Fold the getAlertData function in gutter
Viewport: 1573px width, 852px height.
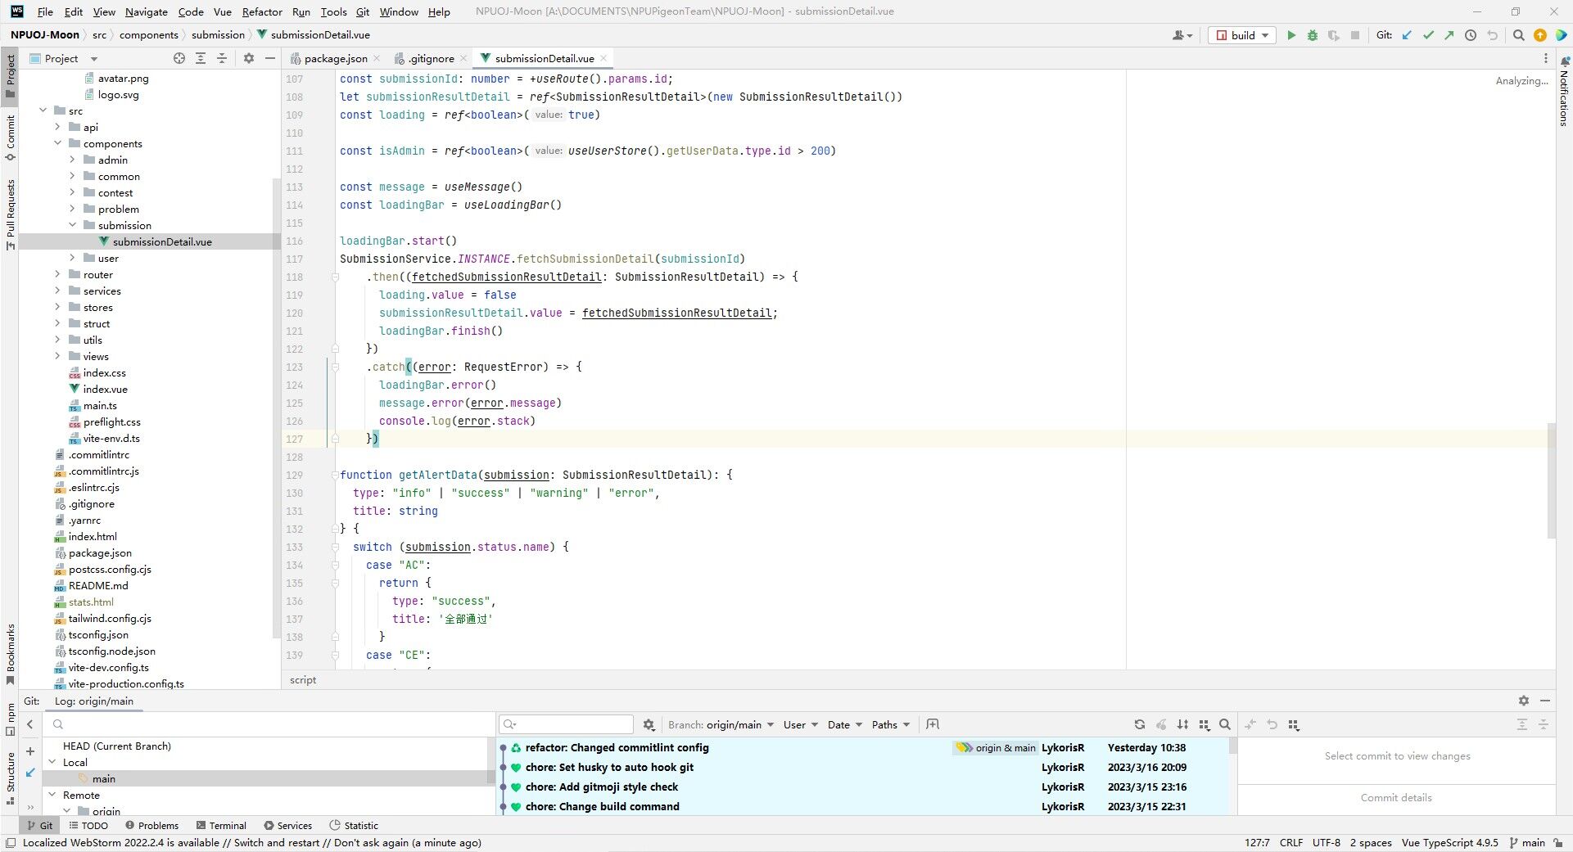[x=335, y=475]
